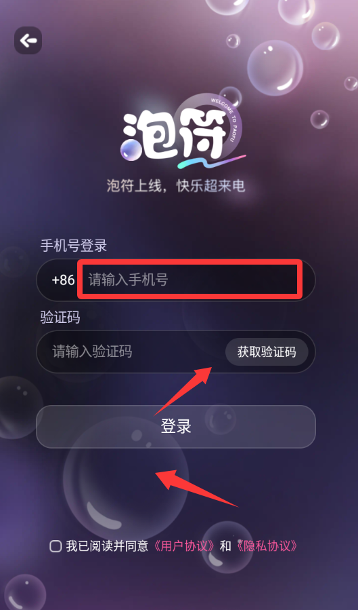Image resolution: width=358 pixels, height=610 pixels.
Task: Focus the 请输入验证码 code field
Action: 131,351
